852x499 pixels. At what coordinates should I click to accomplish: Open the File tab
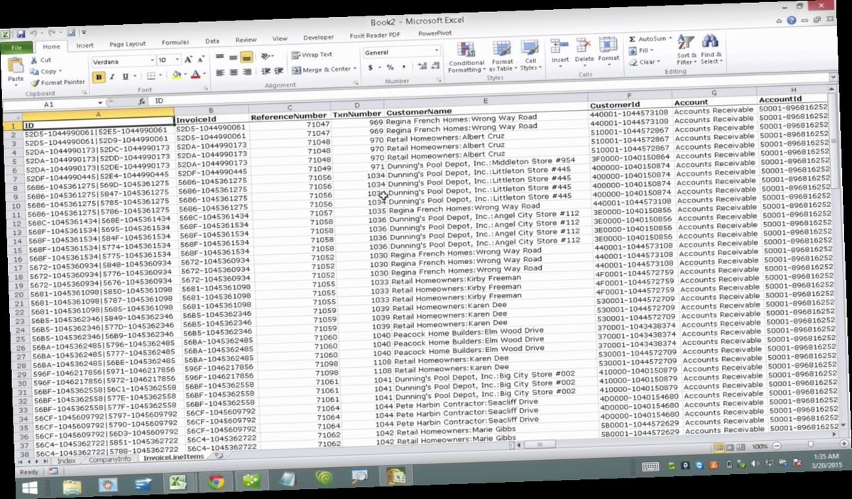[16, 47]
